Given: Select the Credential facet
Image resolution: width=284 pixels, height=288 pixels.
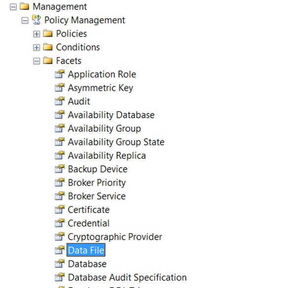Looking at the screenshot, I should pos(88,223).
